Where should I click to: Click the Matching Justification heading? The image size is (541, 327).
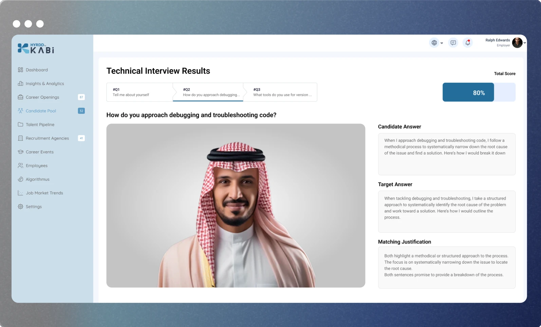point(405,242)
